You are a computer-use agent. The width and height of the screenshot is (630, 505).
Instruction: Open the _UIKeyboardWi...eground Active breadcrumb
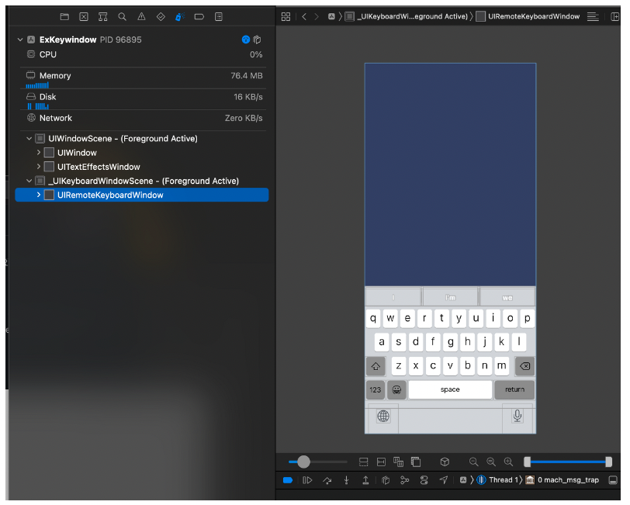click(407, 16)
